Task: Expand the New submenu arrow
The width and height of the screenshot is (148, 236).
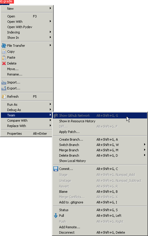Action: pos(50,8)
